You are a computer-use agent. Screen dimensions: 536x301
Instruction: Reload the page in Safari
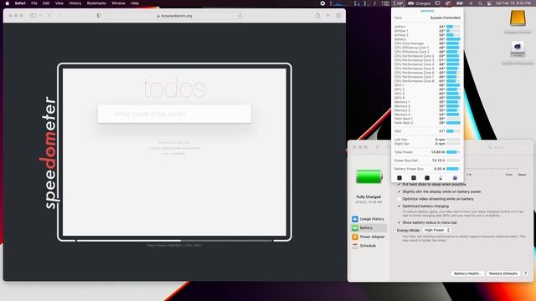click(x=240, y=16)
